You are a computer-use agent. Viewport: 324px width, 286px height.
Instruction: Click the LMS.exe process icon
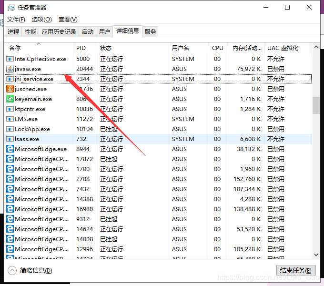tap(10, 119)
